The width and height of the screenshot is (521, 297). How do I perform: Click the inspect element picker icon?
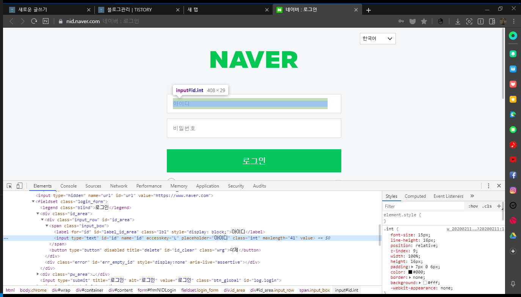[x=9, y=186]
